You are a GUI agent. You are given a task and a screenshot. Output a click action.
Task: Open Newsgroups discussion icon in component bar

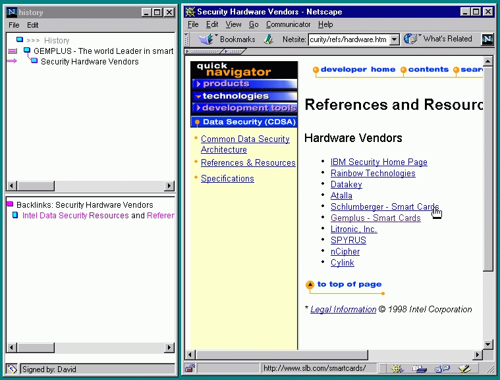pos(442,369)
